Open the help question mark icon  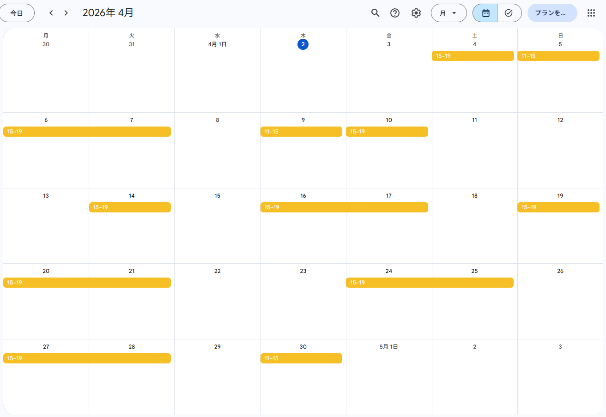click(x=395, y=13)
